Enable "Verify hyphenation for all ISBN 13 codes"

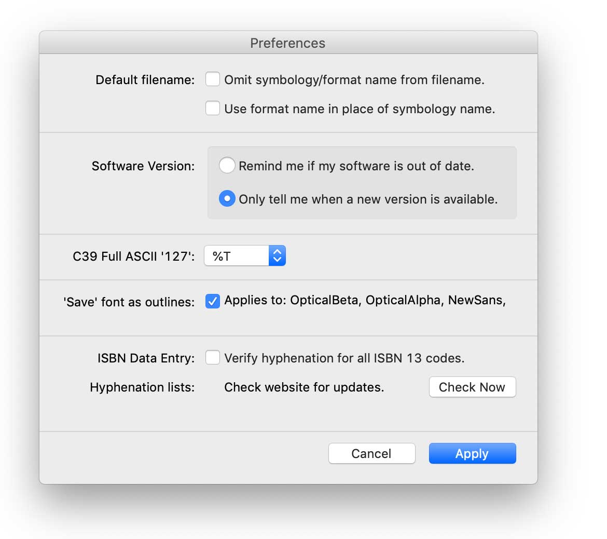point(213,357)
